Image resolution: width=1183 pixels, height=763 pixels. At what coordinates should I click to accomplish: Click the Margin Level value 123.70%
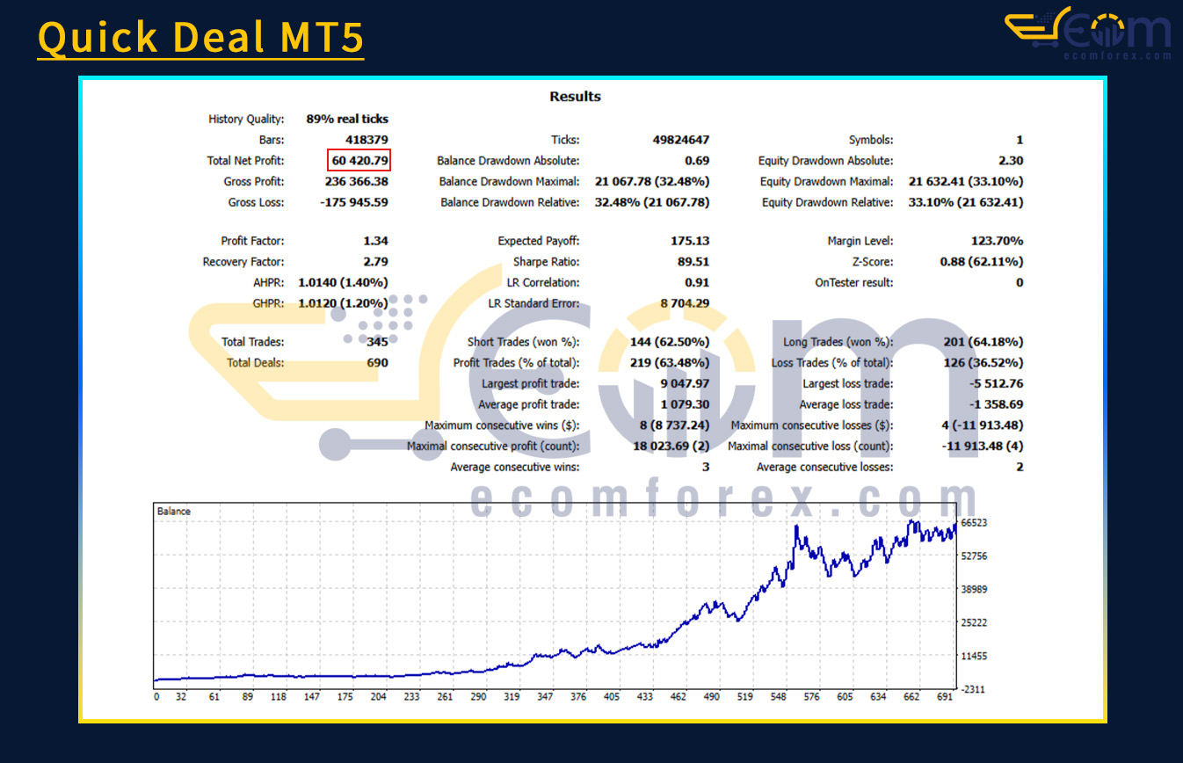click(998, 241)
